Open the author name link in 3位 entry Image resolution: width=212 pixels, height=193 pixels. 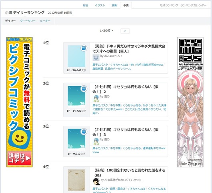click(107, 139)
